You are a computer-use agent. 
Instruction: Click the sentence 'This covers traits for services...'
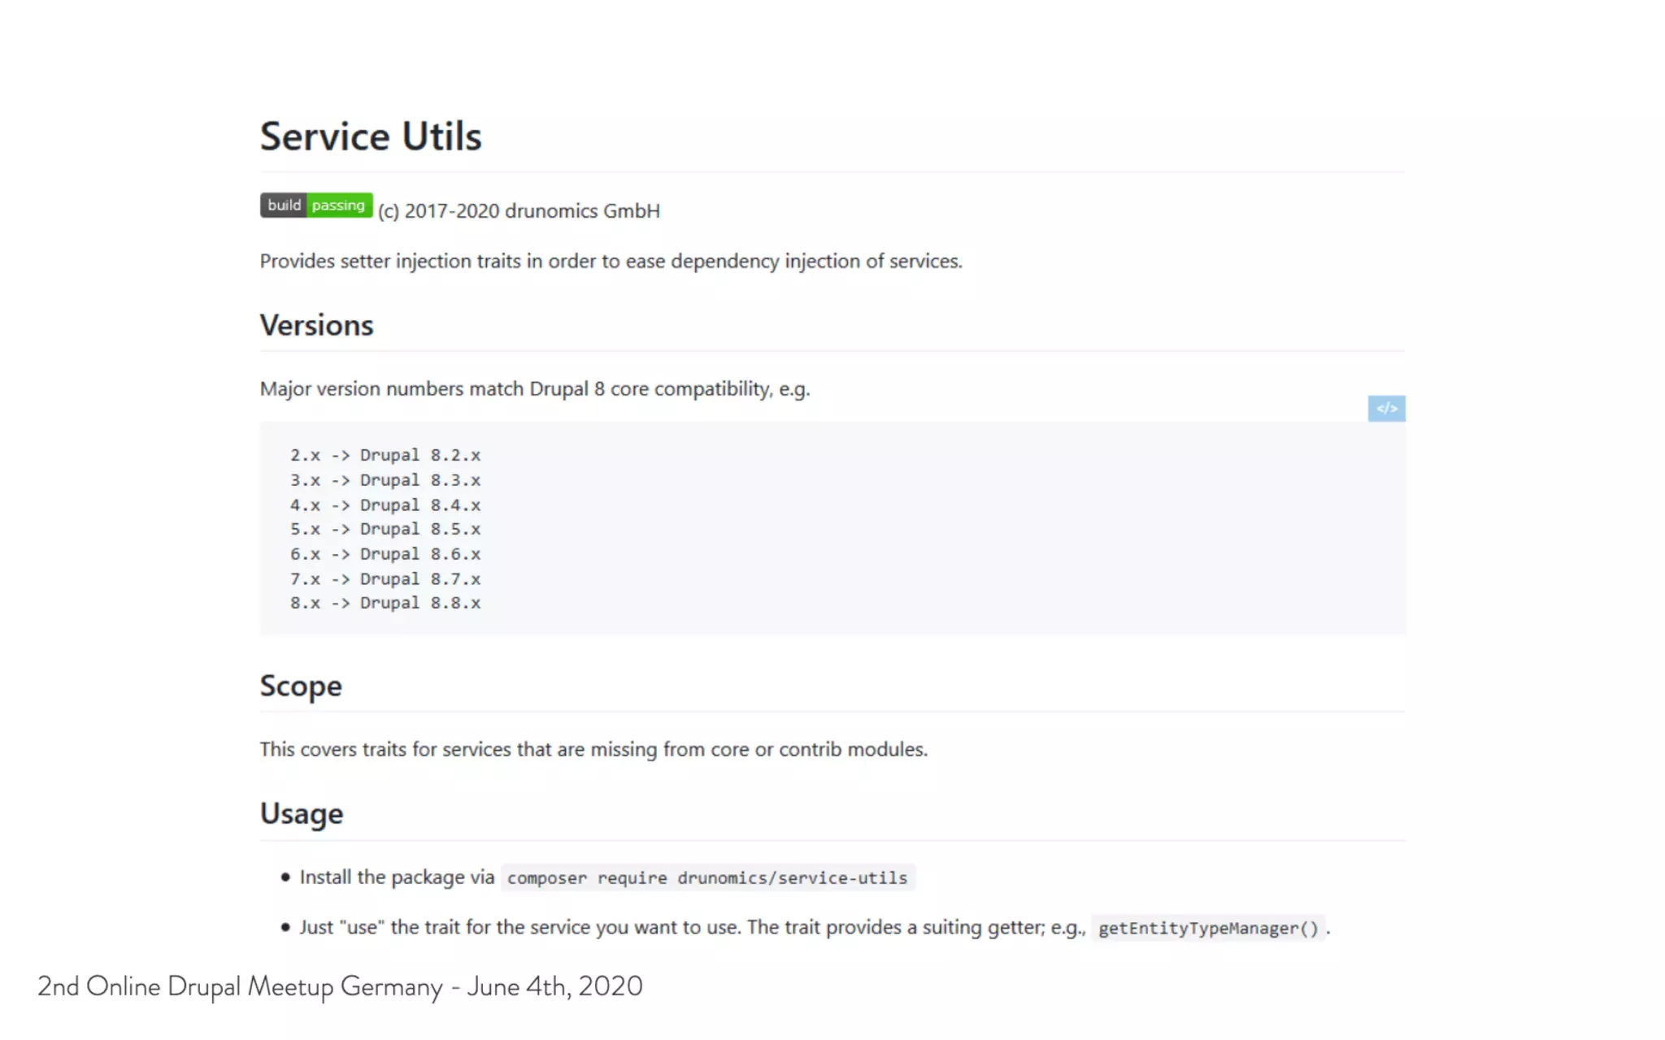click(x=593, y=749)
